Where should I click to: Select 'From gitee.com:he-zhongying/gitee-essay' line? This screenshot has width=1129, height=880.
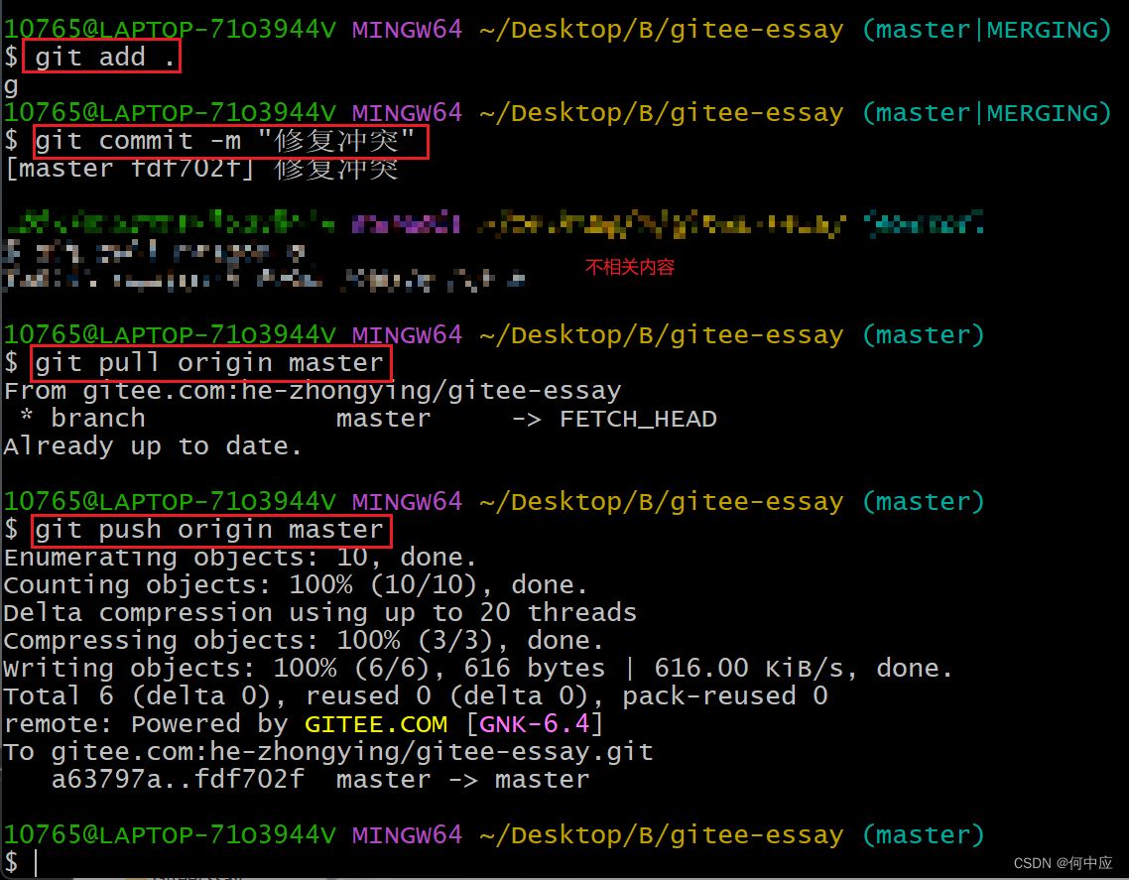coord(312,391)
